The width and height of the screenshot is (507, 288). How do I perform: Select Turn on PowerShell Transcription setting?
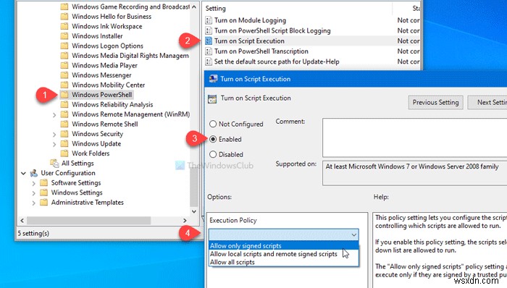tap(261, 51)
